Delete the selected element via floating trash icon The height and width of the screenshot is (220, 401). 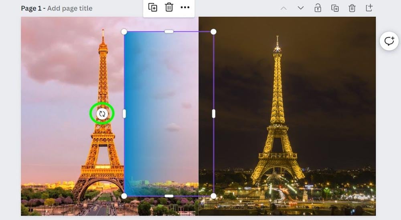[169, 7]
